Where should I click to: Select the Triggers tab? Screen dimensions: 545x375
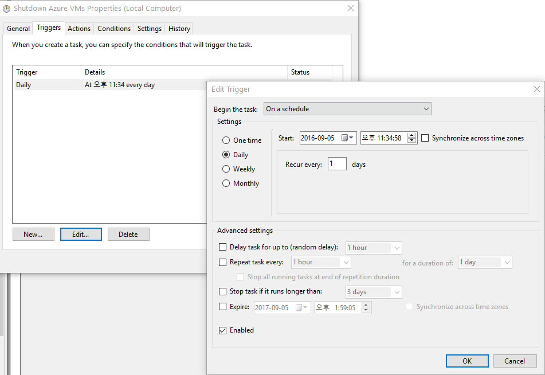click(49, 28)
